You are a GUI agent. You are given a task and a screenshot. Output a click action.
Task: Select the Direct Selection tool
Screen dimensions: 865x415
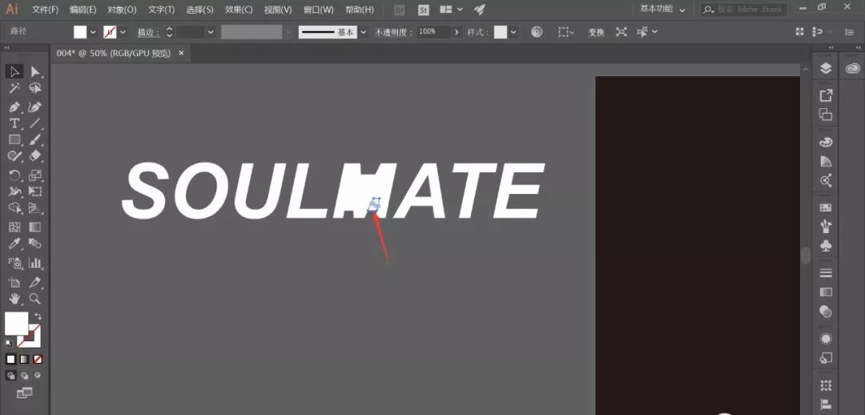point(35,72)
